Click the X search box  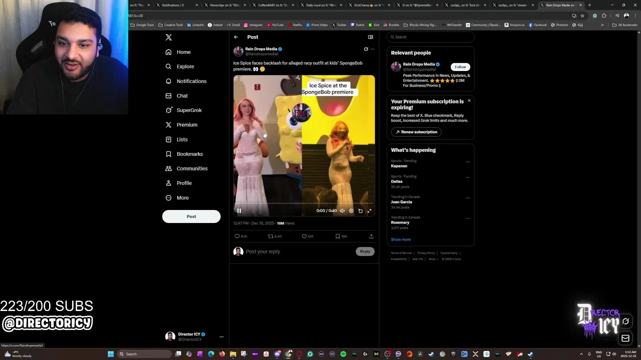(x=430, y=37)
